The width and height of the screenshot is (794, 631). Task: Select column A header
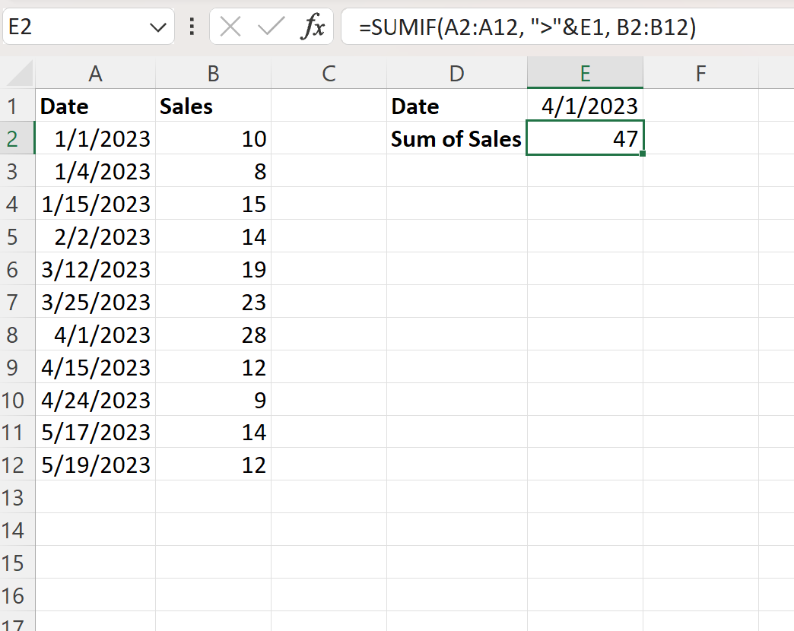[x=95, y=74]
